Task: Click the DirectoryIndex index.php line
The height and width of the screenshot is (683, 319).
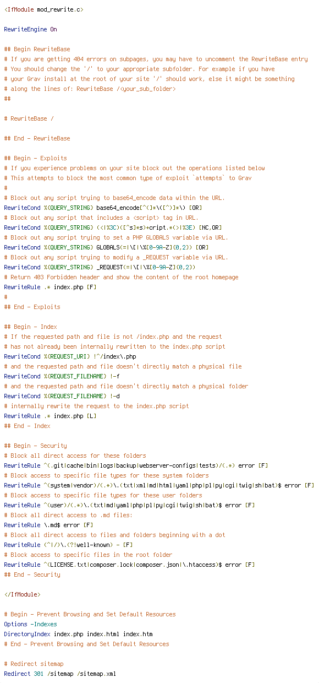Action: tap(78, 634)
